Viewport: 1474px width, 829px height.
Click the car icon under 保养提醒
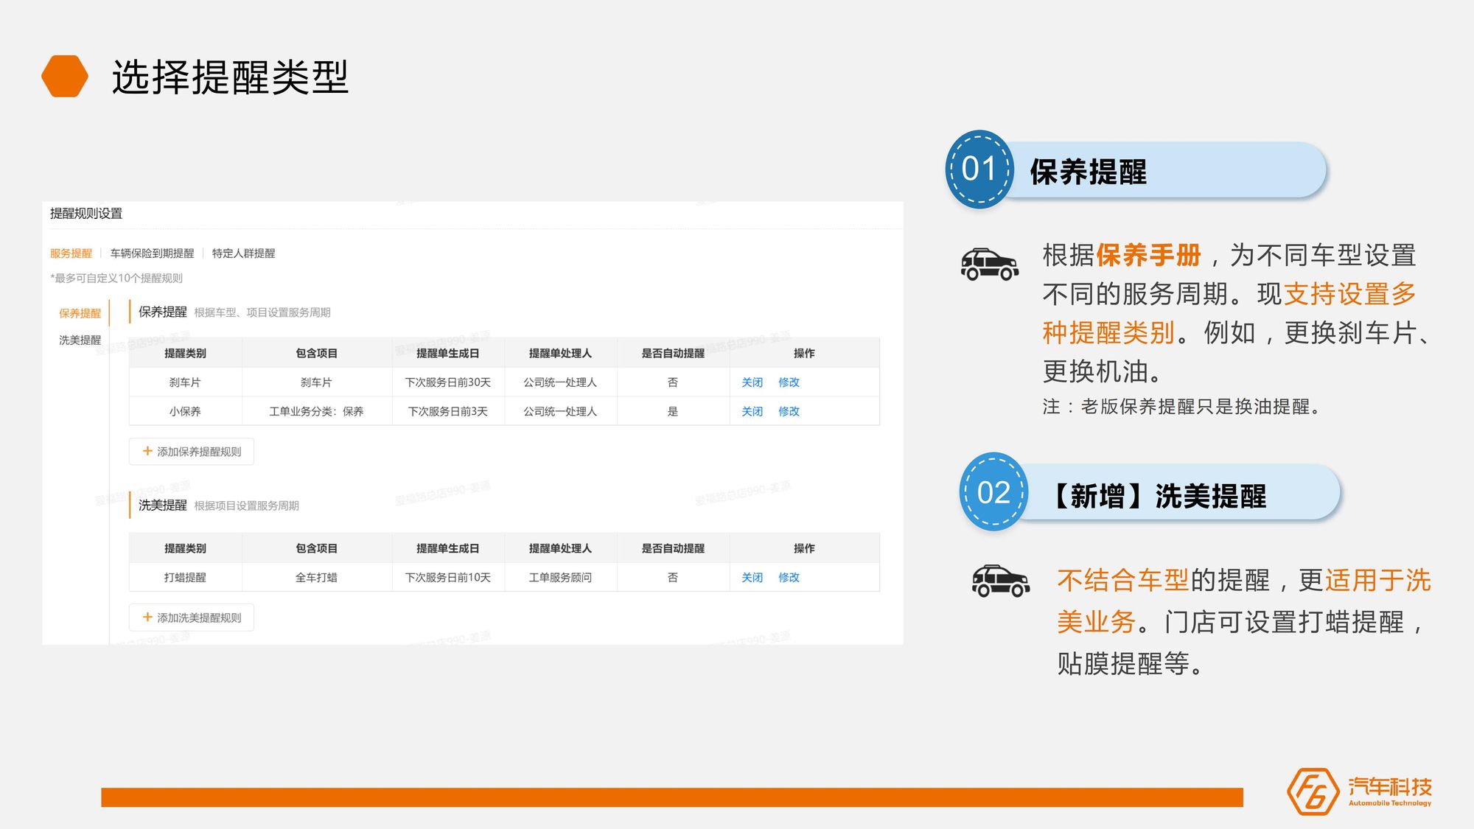[990, 265]
